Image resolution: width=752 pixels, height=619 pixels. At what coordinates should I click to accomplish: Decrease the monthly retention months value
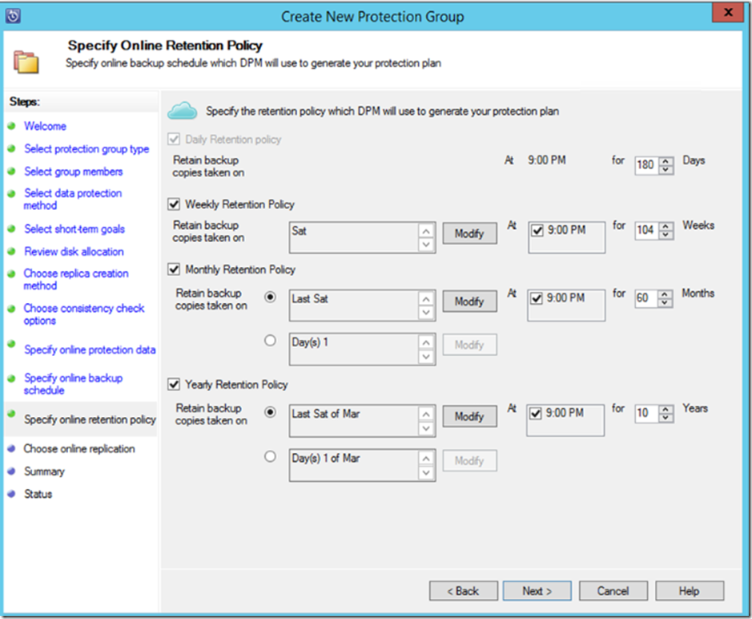coord(664,302)
